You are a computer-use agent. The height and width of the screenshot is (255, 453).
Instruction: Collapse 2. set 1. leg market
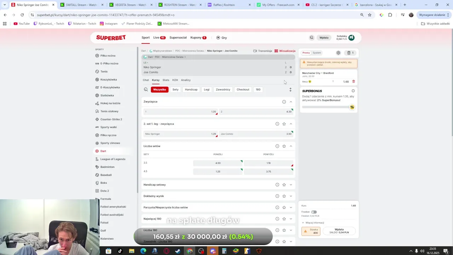tap(291, 124)
